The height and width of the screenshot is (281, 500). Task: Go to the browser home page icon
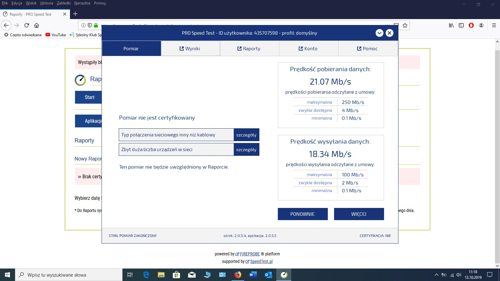(37, 25)
